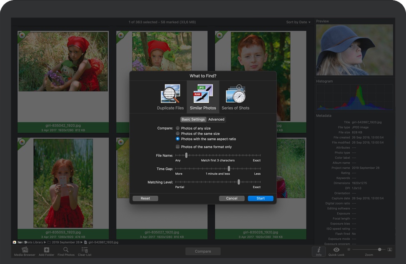Open Quick Look from the bottom toolbar
Screen dimensions: 406x264
[336, 250]
